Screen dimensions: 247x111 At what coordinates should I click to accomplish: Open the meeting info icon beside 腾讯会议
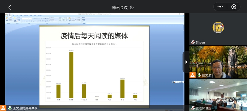point(132,7)
